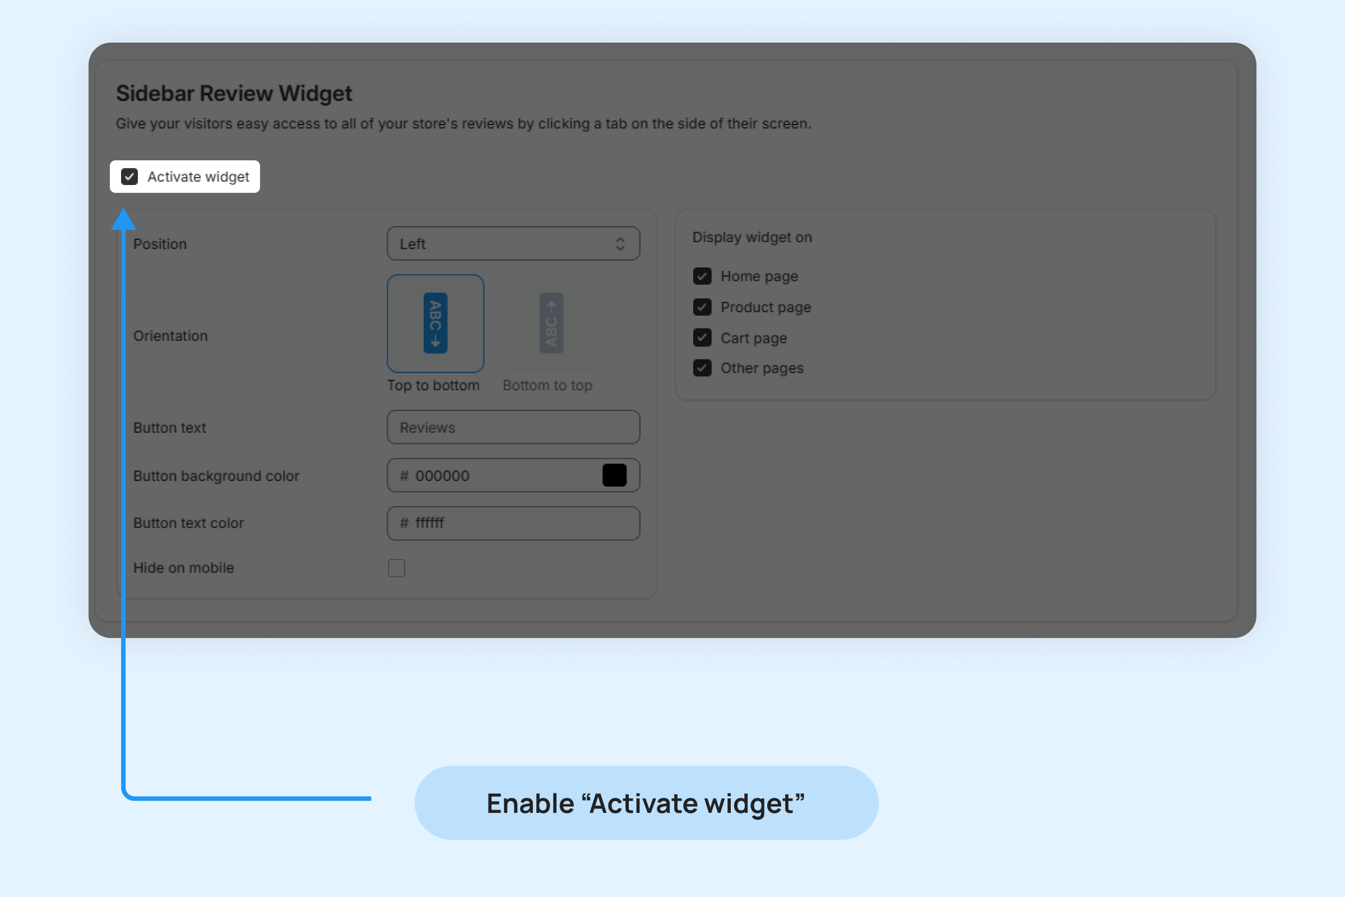Select Top to bottom orientation icon
The width and height of the screenshot is (1345, 897).
click(435, 323)
